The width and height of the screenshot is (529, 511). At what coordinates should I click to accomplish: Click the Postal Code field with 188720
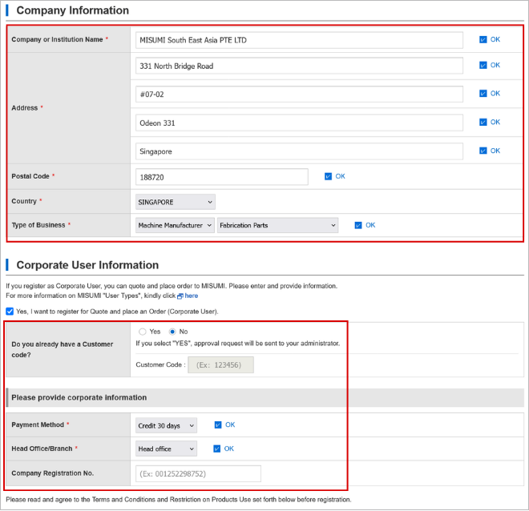(222, 177)
